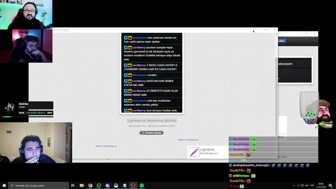This screenshot has width=336, height=189.
Task: Click the Red Sex song title
Action: [x=24, y=104]
